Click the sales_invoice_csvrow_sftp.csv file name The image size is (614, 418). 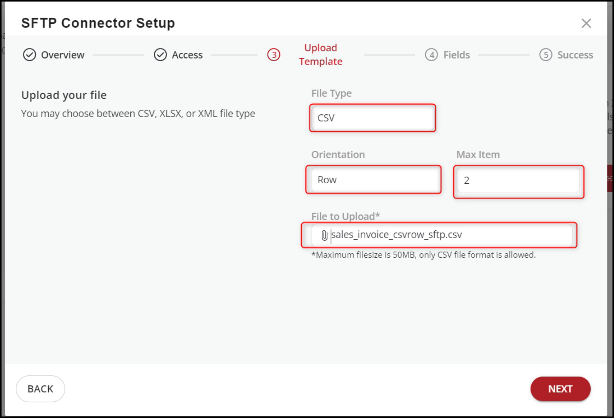pos(397,235)
